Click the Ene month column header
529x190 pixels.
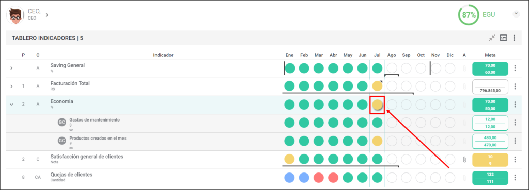click(289, 55)
